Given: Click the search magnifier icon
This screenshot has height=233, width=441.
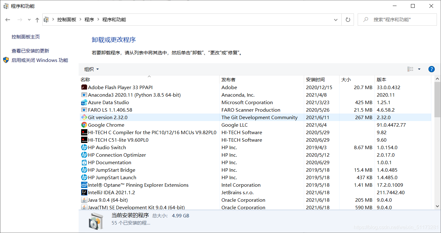Looking at the screenshot, I should click(x=366, y=19).
